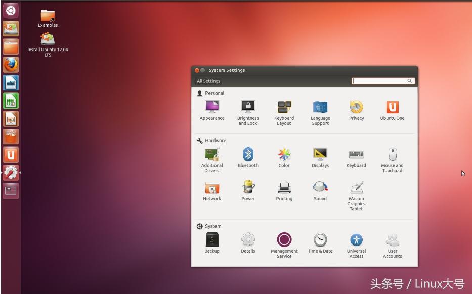Open Details panel

248,243
